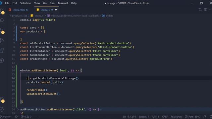The image size is (212, 119).
Task: Open the File menu
Action: pos(7,3)
